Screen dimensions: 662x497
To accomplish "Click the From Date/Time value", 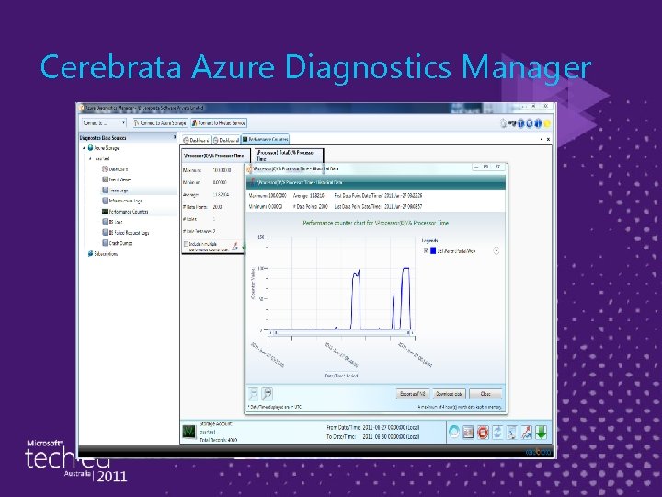I will [391, 427].
